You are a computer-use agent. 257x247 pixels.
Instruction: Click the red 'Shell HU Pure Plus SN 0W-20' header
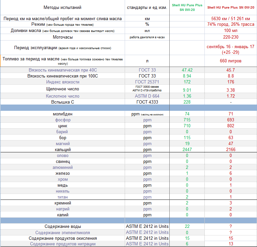[x=231, y=8]
